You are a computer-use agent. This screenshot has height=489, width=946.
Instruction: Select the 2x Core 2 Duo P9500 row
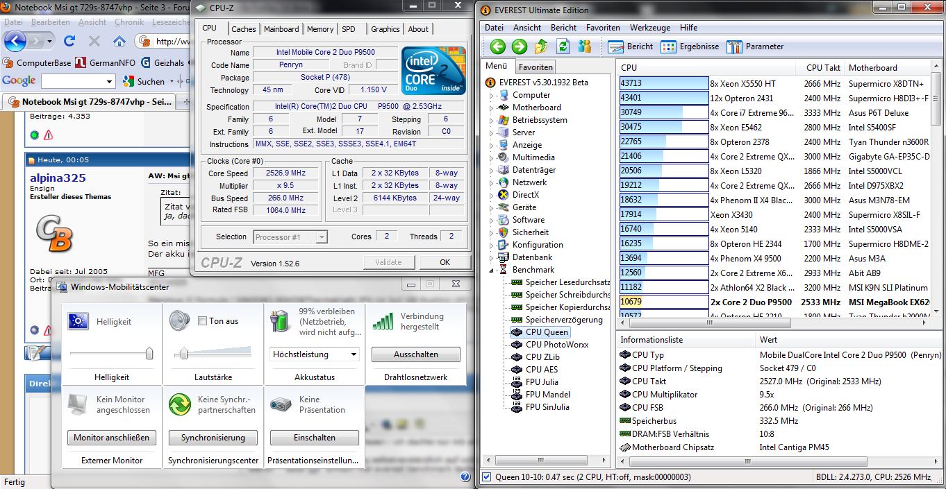(774, 302)
